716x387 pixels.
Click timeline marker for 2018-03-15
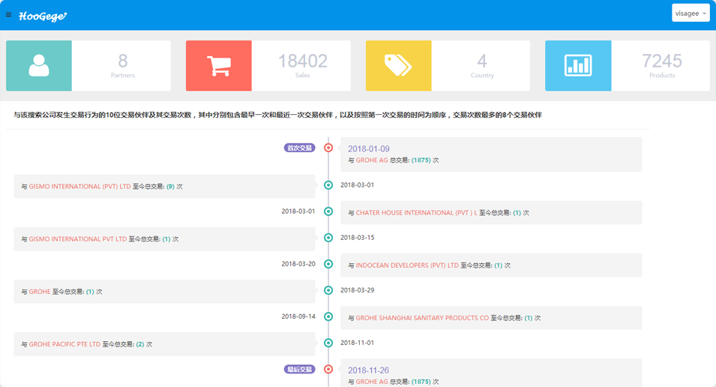(x=328, y=238)
